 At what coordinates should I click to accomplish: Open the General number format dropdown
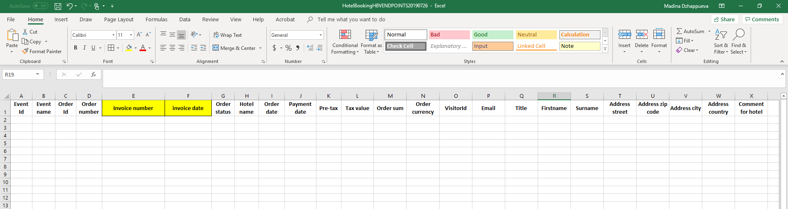pos(321,35)
